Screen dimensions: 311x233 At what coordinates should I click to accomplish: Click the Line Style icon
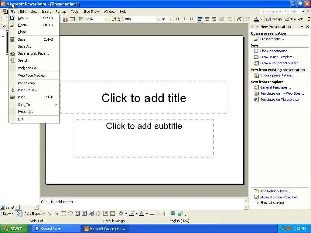(x=152, y=214)
